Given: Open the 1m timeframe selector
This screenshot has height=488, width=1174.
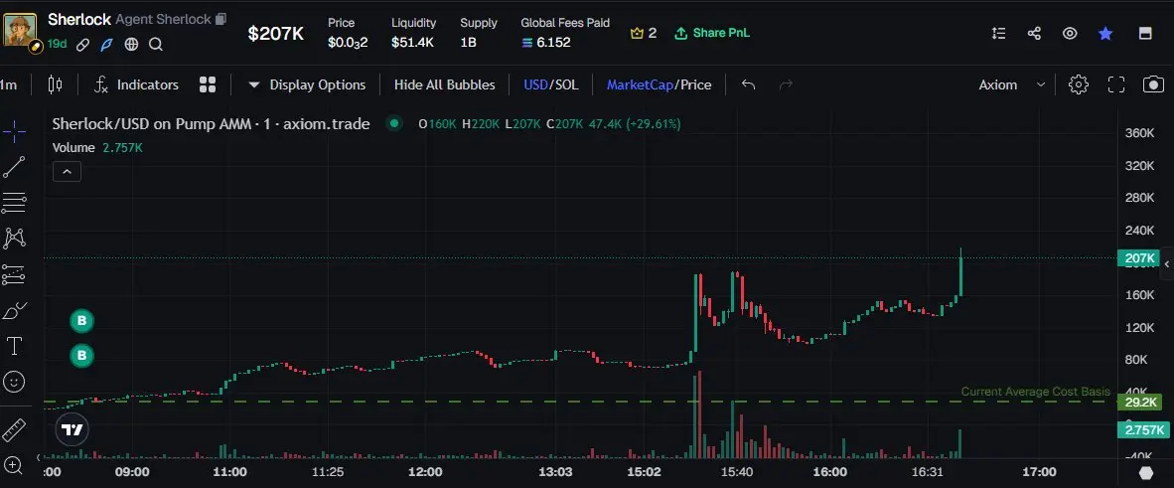Looking at the screenshot, I should (x=9, y=84).
